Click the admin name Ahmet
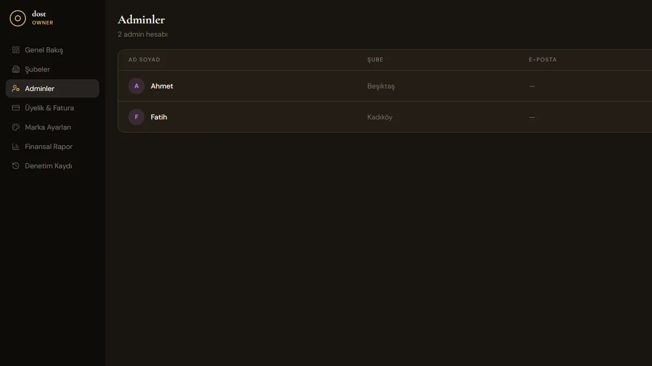The width and height of the screenshot is (652, 366). 162,86
